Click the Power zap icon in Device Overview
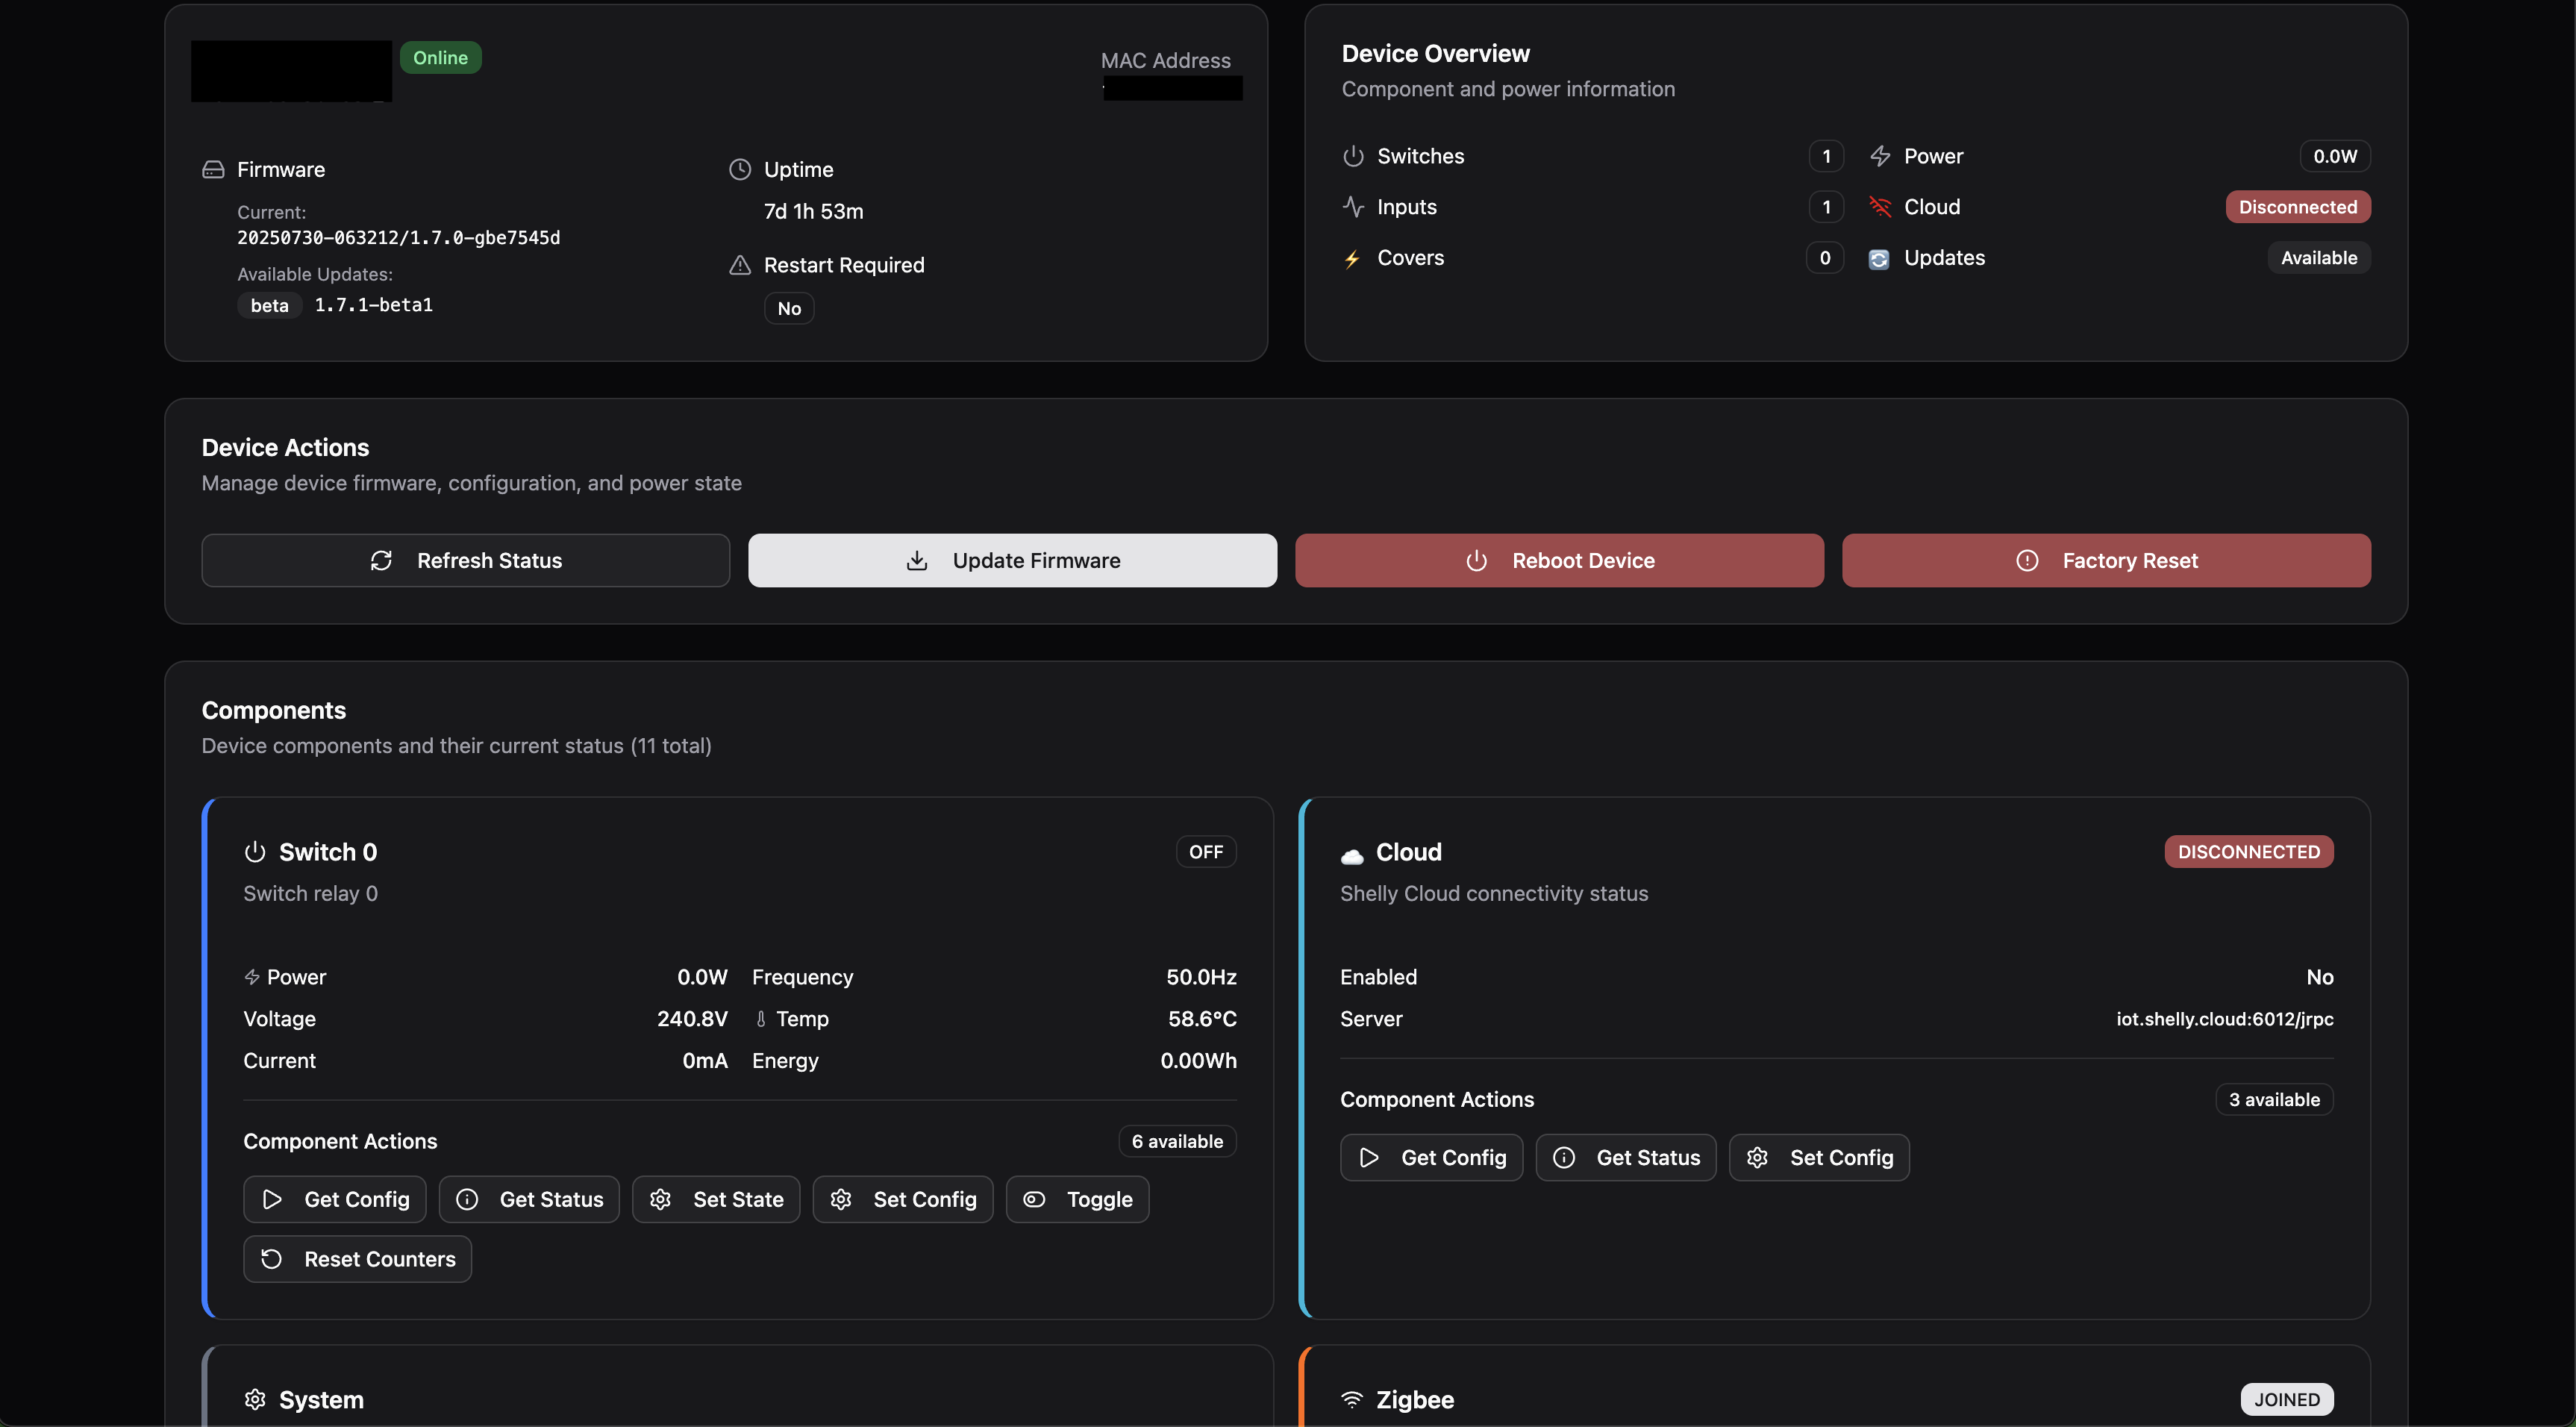The height and width of the screenshot is (1427, 2576). click(1880, 156)
